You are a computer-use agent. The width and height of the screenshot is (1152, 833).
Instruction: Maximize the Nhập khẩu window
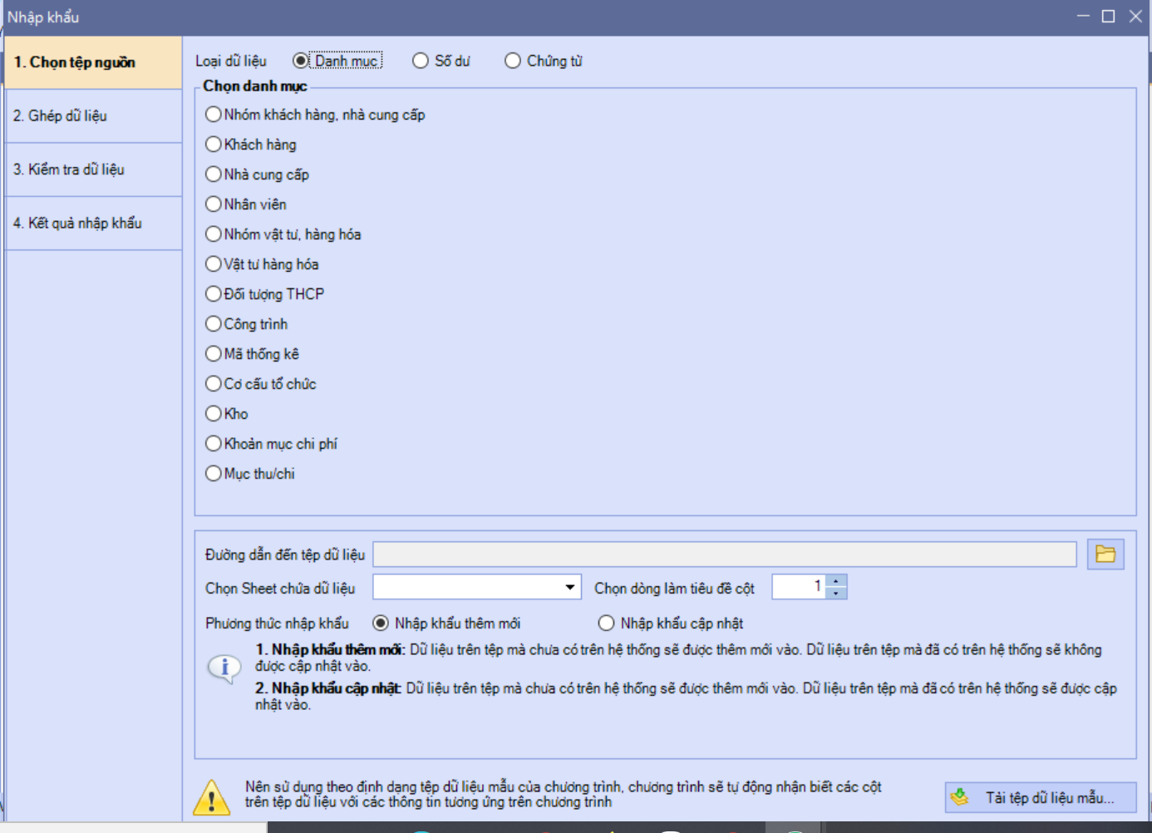click(1108, 17)
